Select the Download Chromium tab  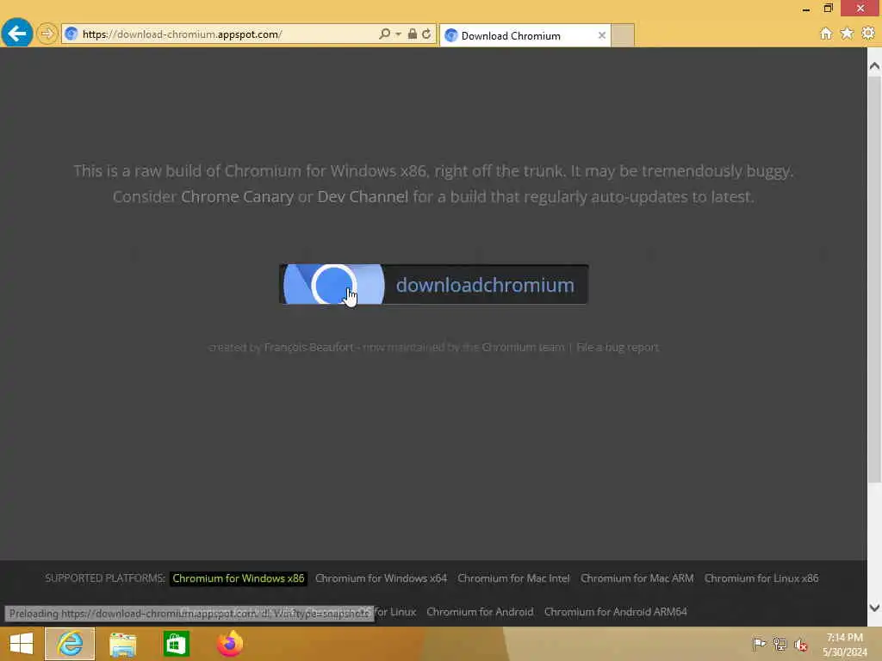tap(525, 35)
